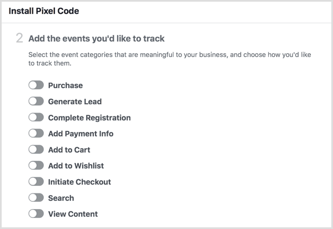
Task: Turn on Add to Wishlist toggle
Action: (36, 166)
